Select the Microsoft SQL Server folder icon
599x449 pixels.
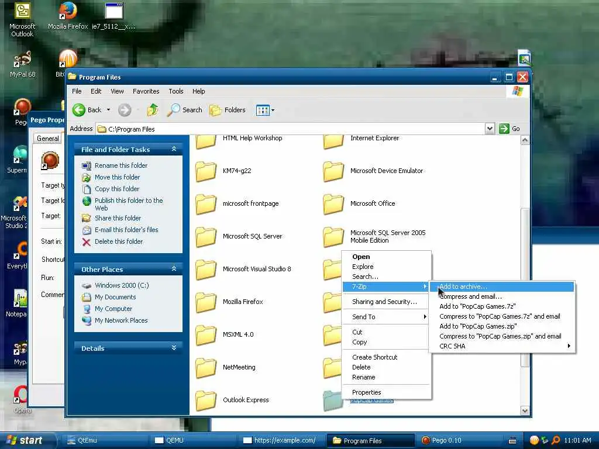[x=206, y=237]
